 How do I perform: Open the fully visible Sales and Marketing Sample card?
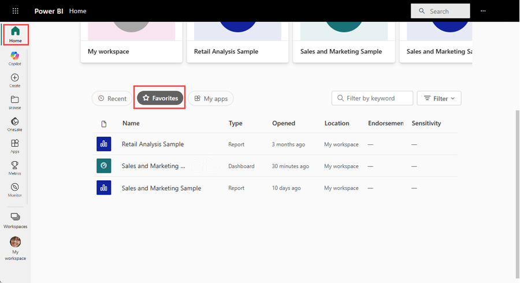click(344, 42)
